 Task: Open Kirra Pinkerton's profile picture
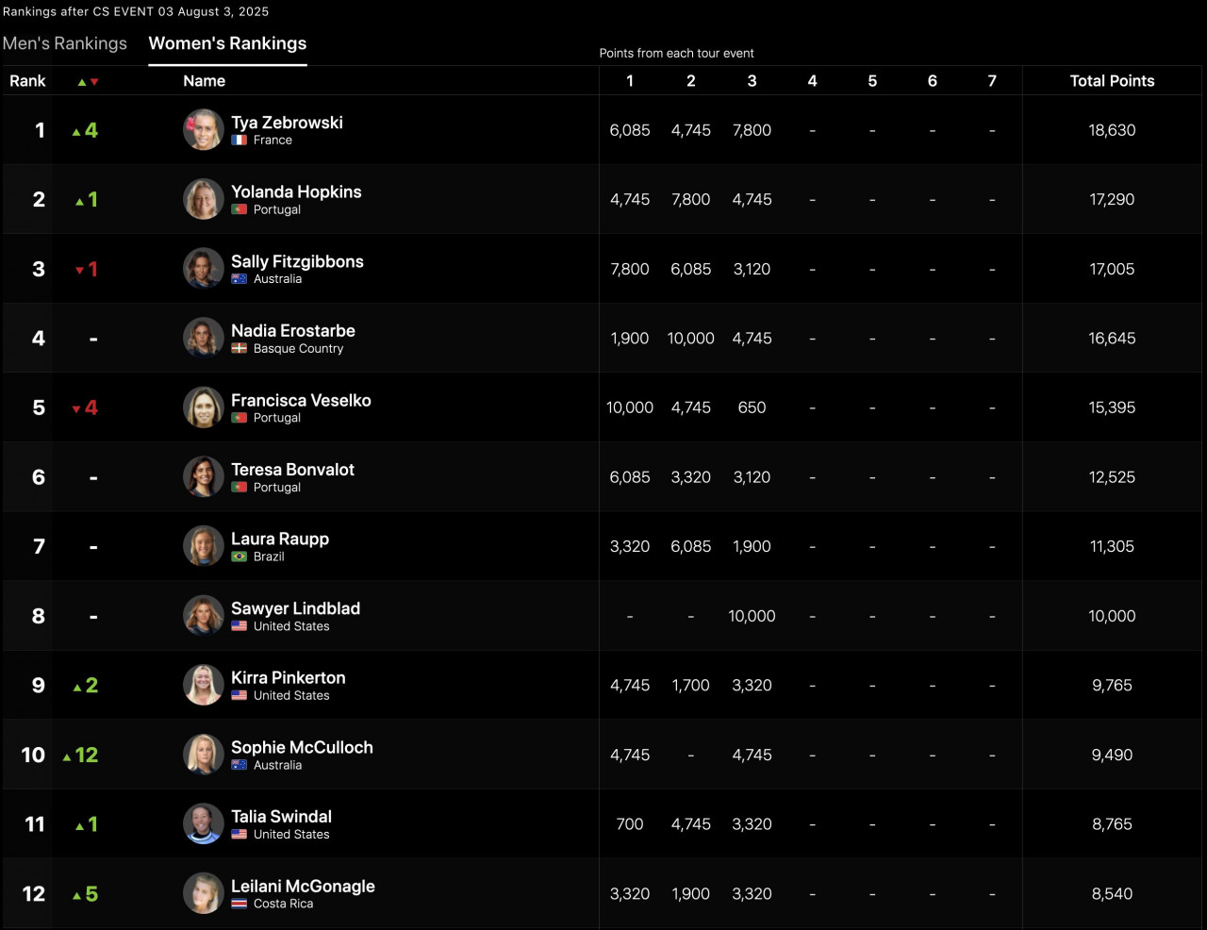(203, 686)
